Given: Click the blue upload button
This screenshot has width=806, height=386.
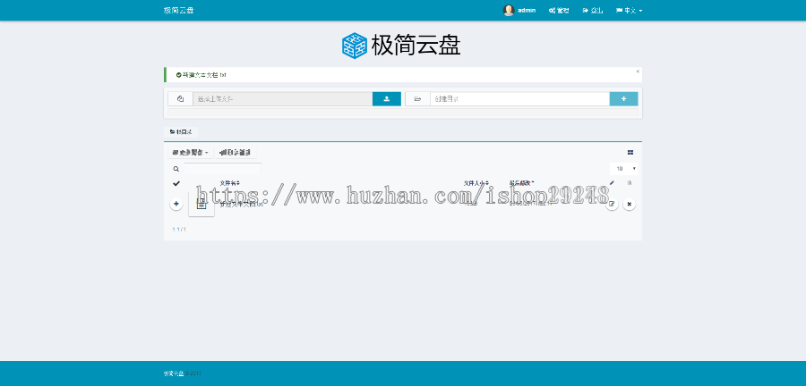Looking at the screenshot, I should click(x=387, y=99).
